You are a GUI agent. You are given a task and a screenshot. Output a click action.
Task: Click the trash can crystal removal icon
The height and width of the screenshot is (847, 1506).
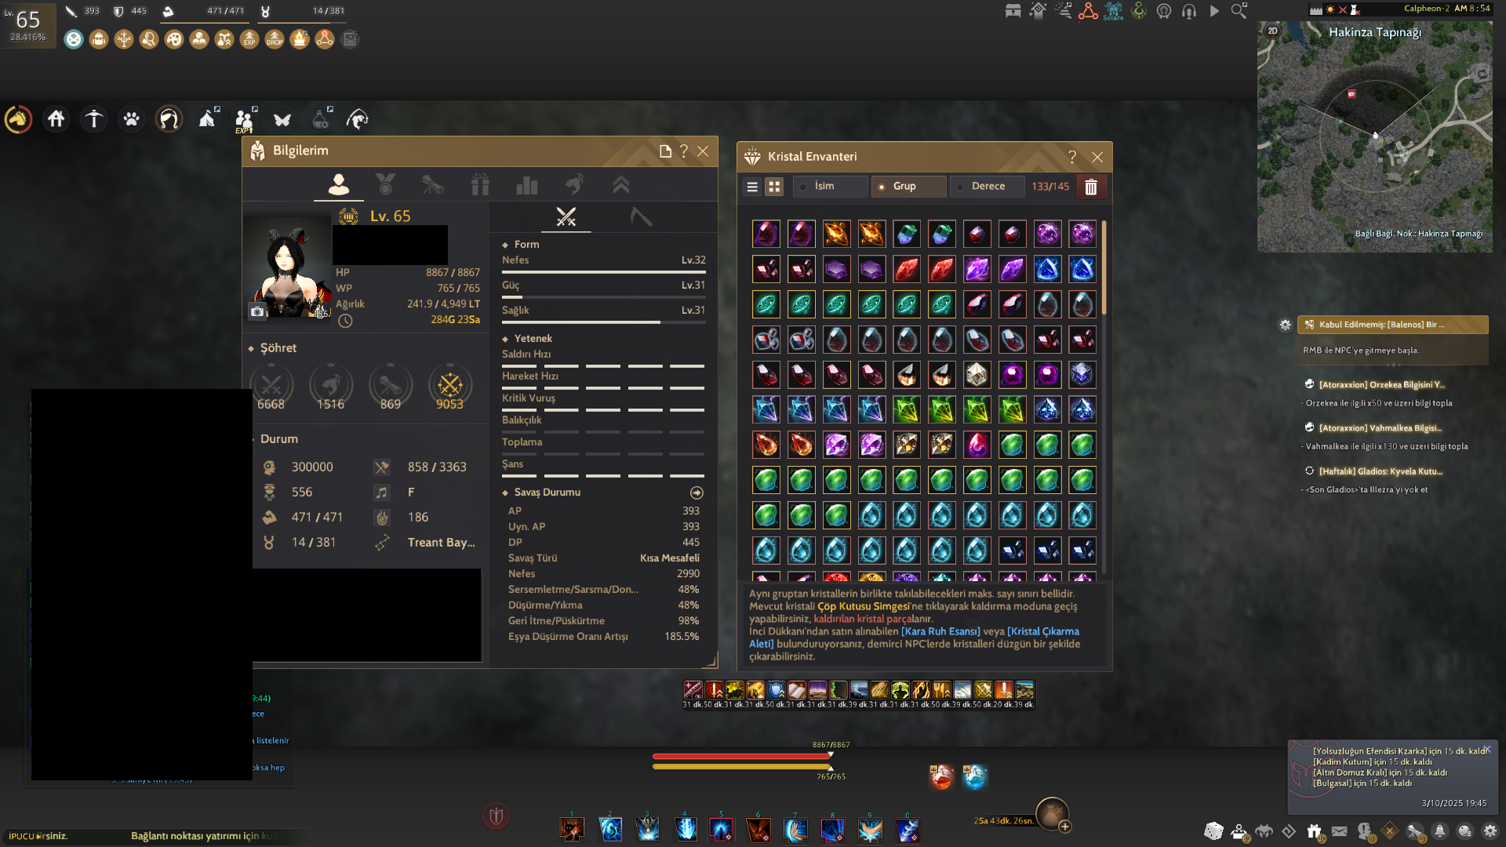point(1090,187)
